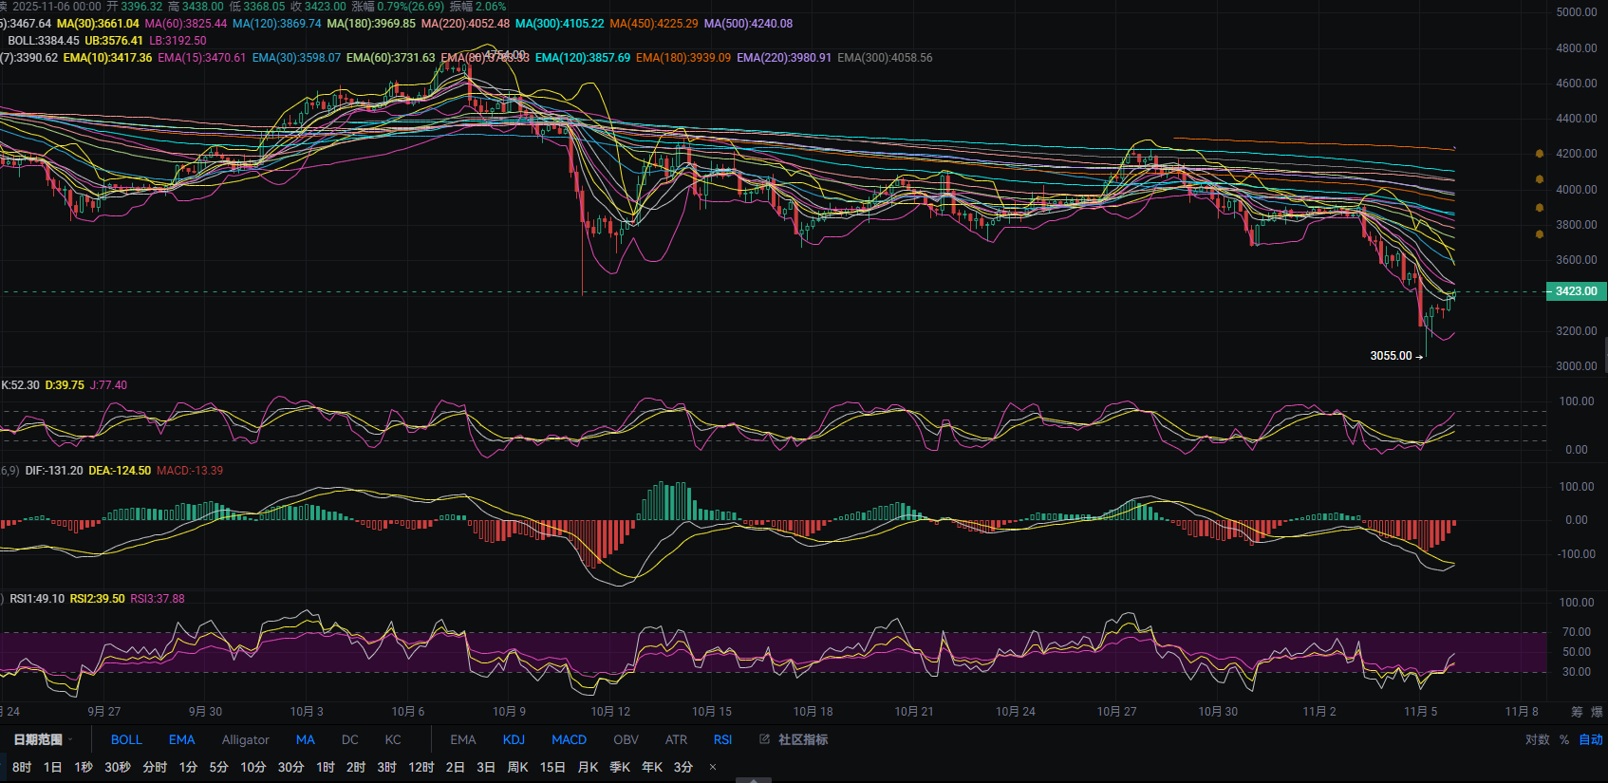
Task: Select the 1日 timeframe
Action: pyautogui.click(x=52, y=767)
